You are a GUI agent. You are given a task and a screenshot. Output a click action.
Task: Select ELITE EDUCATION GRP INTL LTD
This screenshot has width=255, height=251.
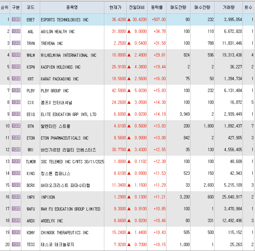pos(68,114)
